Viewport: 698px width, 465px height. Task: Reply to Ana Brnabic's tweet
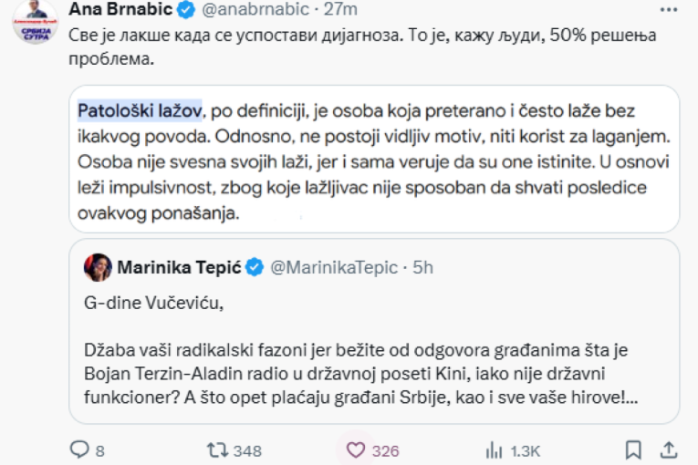[79, 449]
